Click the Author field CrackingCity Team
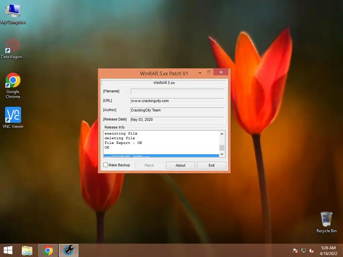Screen dimensions: 343x257 point(178,110)
